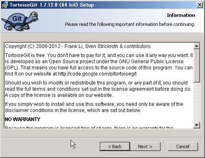Click the scrollbar down arrow
205x158 pixels.
[197, 125]
